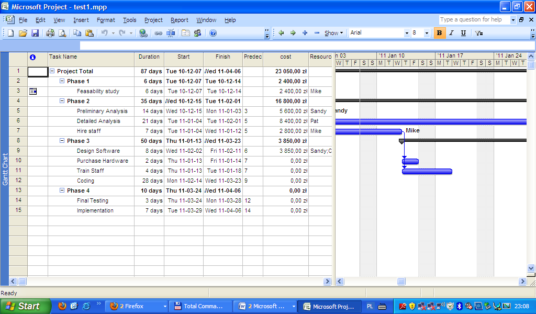The height and width of the screenshot is (314, 536).
Task: Open the help question box dropdown
Action: [x=513, y=20]
